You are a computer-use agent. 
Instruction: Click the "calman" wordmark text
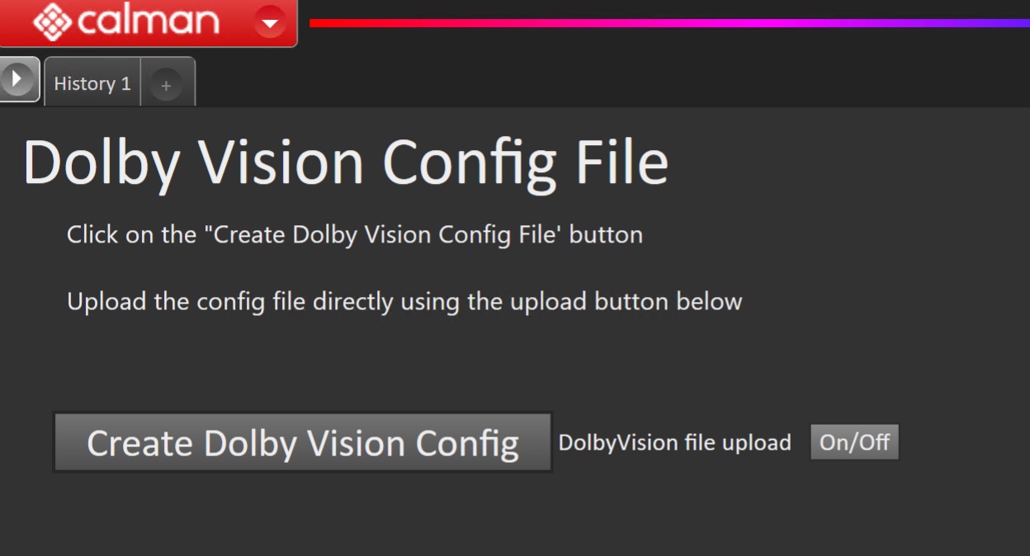pos(149,21)
